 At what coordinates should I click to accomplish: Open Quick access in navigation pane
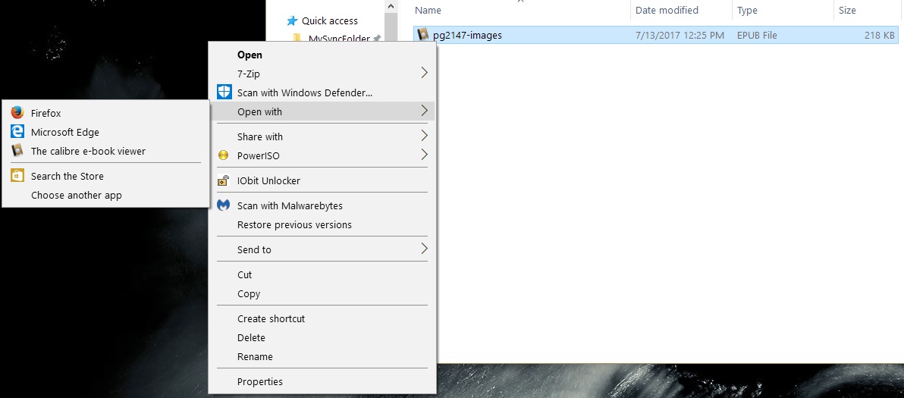click(x=329, y=20)
